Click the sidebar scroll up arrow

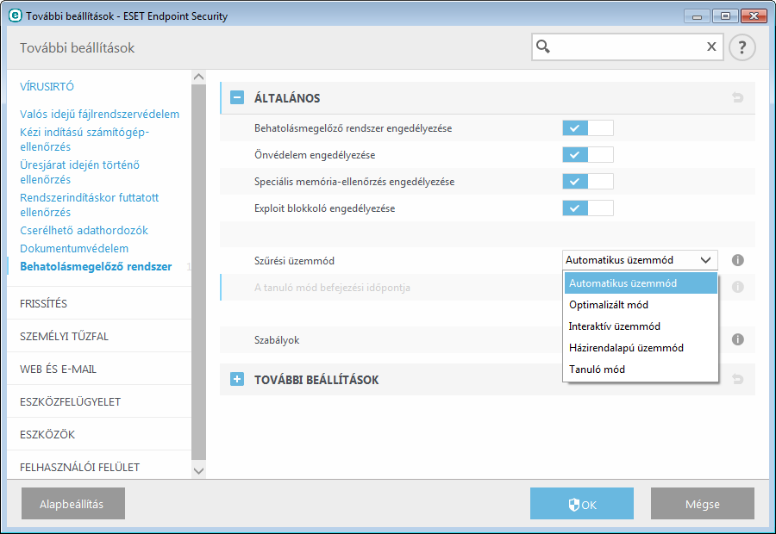pos(198,77)
